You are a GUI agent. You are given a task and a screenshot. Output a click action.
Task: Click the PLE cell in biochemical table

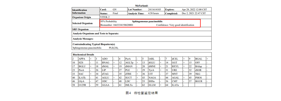130,70
